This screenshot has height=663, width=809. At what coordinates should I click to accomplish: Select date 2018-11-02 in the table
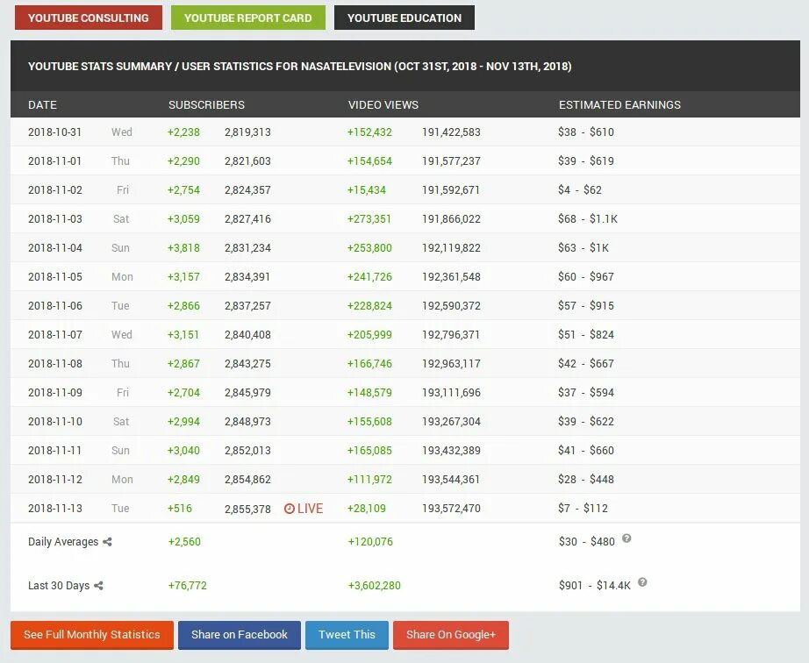54,189
